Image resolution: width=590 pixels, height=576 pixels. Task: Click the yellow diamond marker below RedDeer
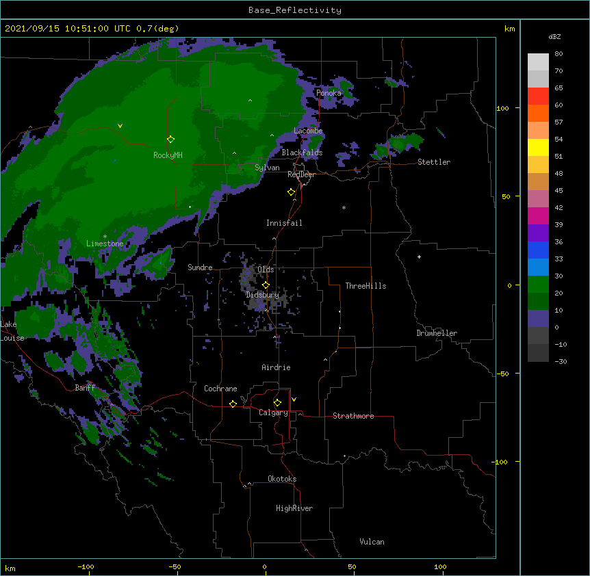pos(291,192)
